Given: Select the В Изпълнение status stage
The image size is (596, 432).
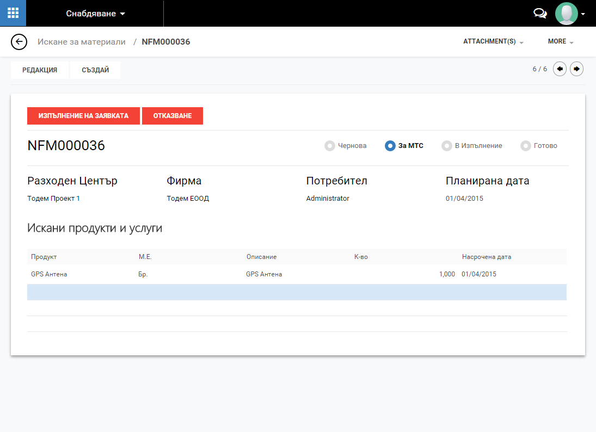Looking at the screenshot, I should 472,146.
